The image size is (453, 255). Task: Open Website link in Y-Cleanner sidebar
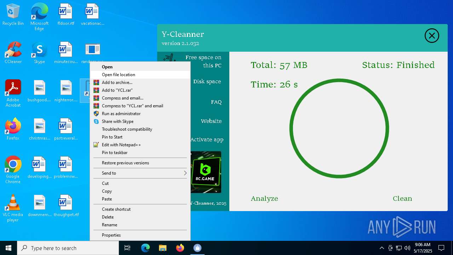[x=211, y=121]
